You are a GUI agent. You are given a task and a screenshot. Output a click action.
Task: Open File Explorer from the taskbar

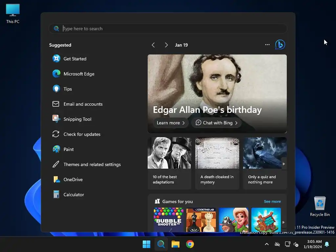tap(175, 244)
